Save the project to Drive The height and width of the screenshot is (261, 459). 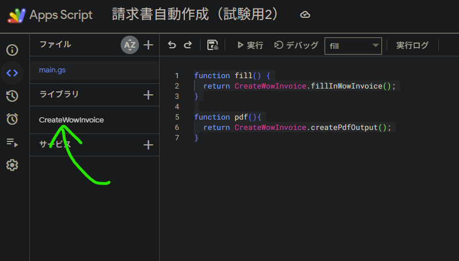point(213,45)
